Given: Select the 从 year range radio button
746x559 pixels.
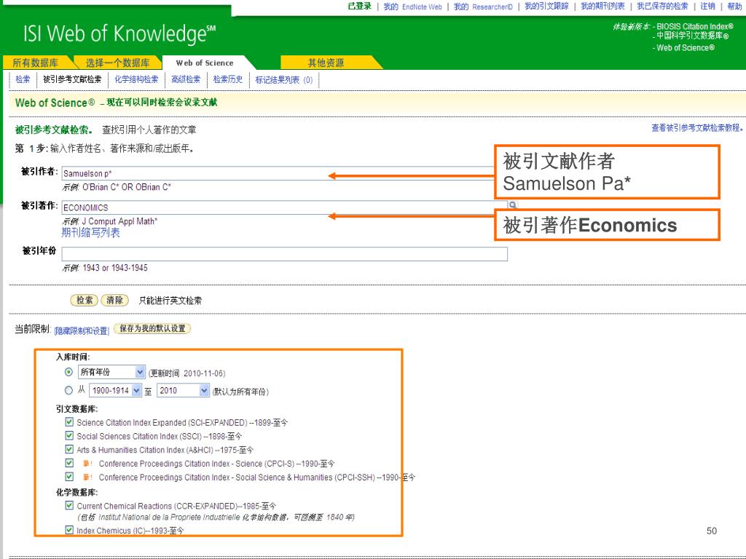Looking at the screenshot, I should (x=69, y=390).
